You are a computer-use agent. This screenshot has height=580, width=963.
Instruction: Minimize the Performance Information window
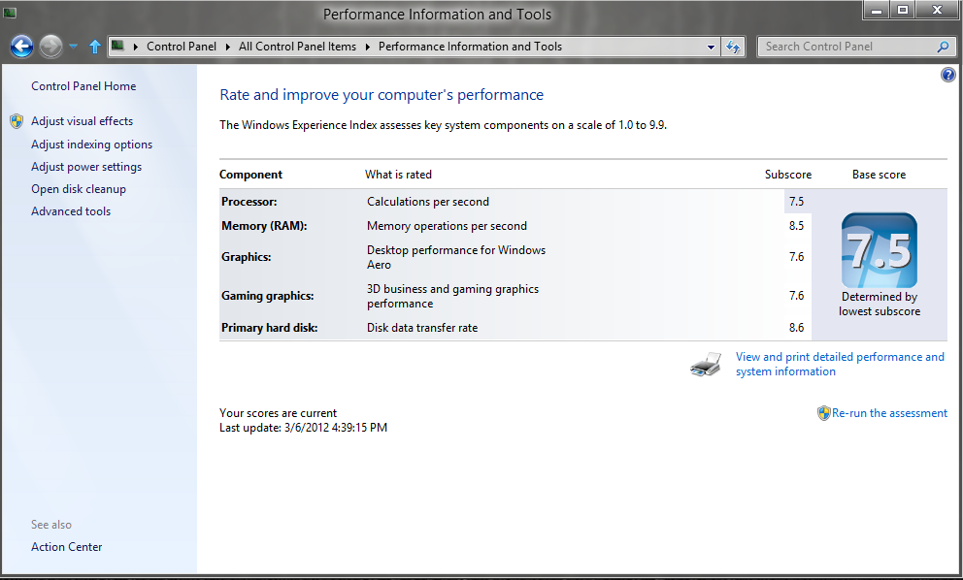pos(877,11)
